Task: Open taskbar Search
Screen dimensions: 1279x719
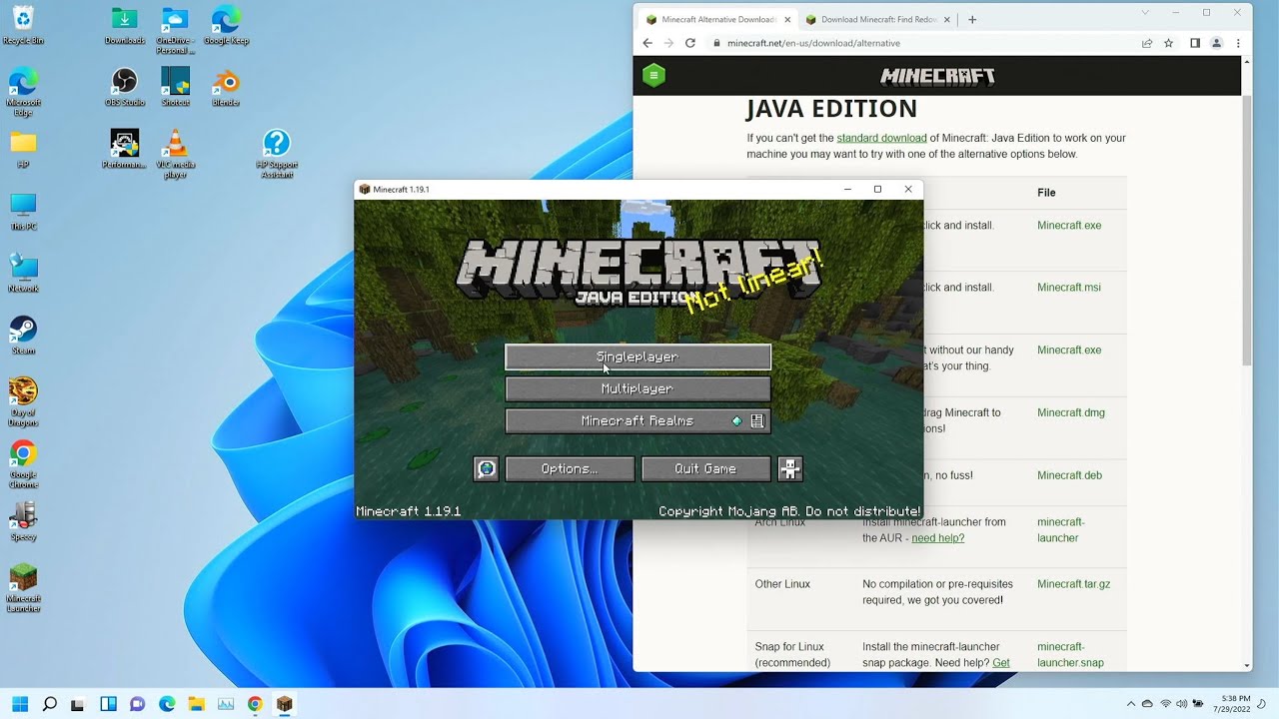Action: tap(50, 704)
